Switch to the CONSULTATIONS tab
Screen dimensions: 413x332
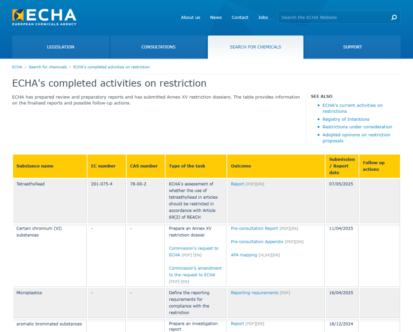pyautogui.click(x=158, y=47)
